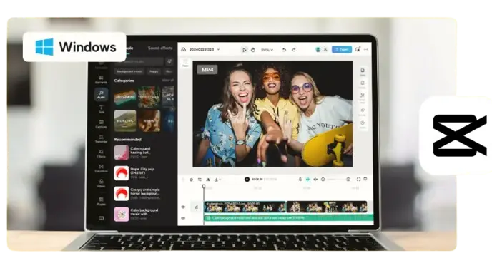Mute the video track speaker icon

[x=197, y=207]
